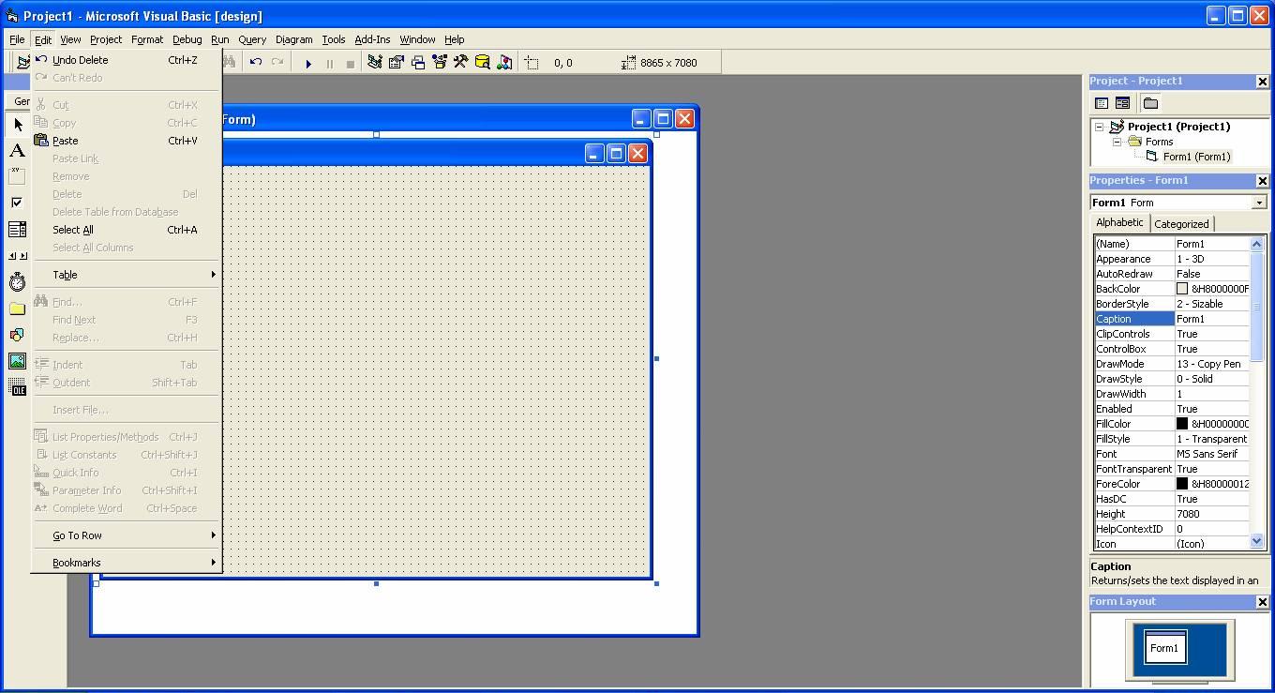This screenshot has width=1275, height=693.
Task: Open the Project Explorer from toolbar
Action: pos(375,63)
